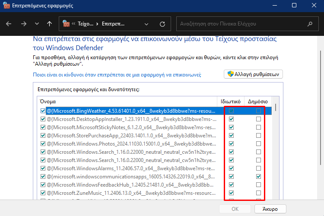Click the Δημόσιο column header

(258, 102)
